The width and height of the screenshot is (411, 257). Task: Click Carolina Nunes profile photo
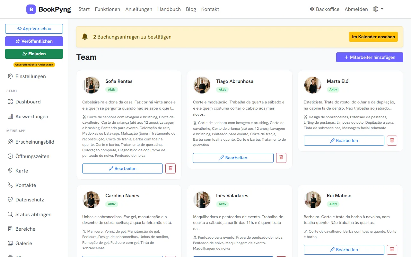click(91, 199)
